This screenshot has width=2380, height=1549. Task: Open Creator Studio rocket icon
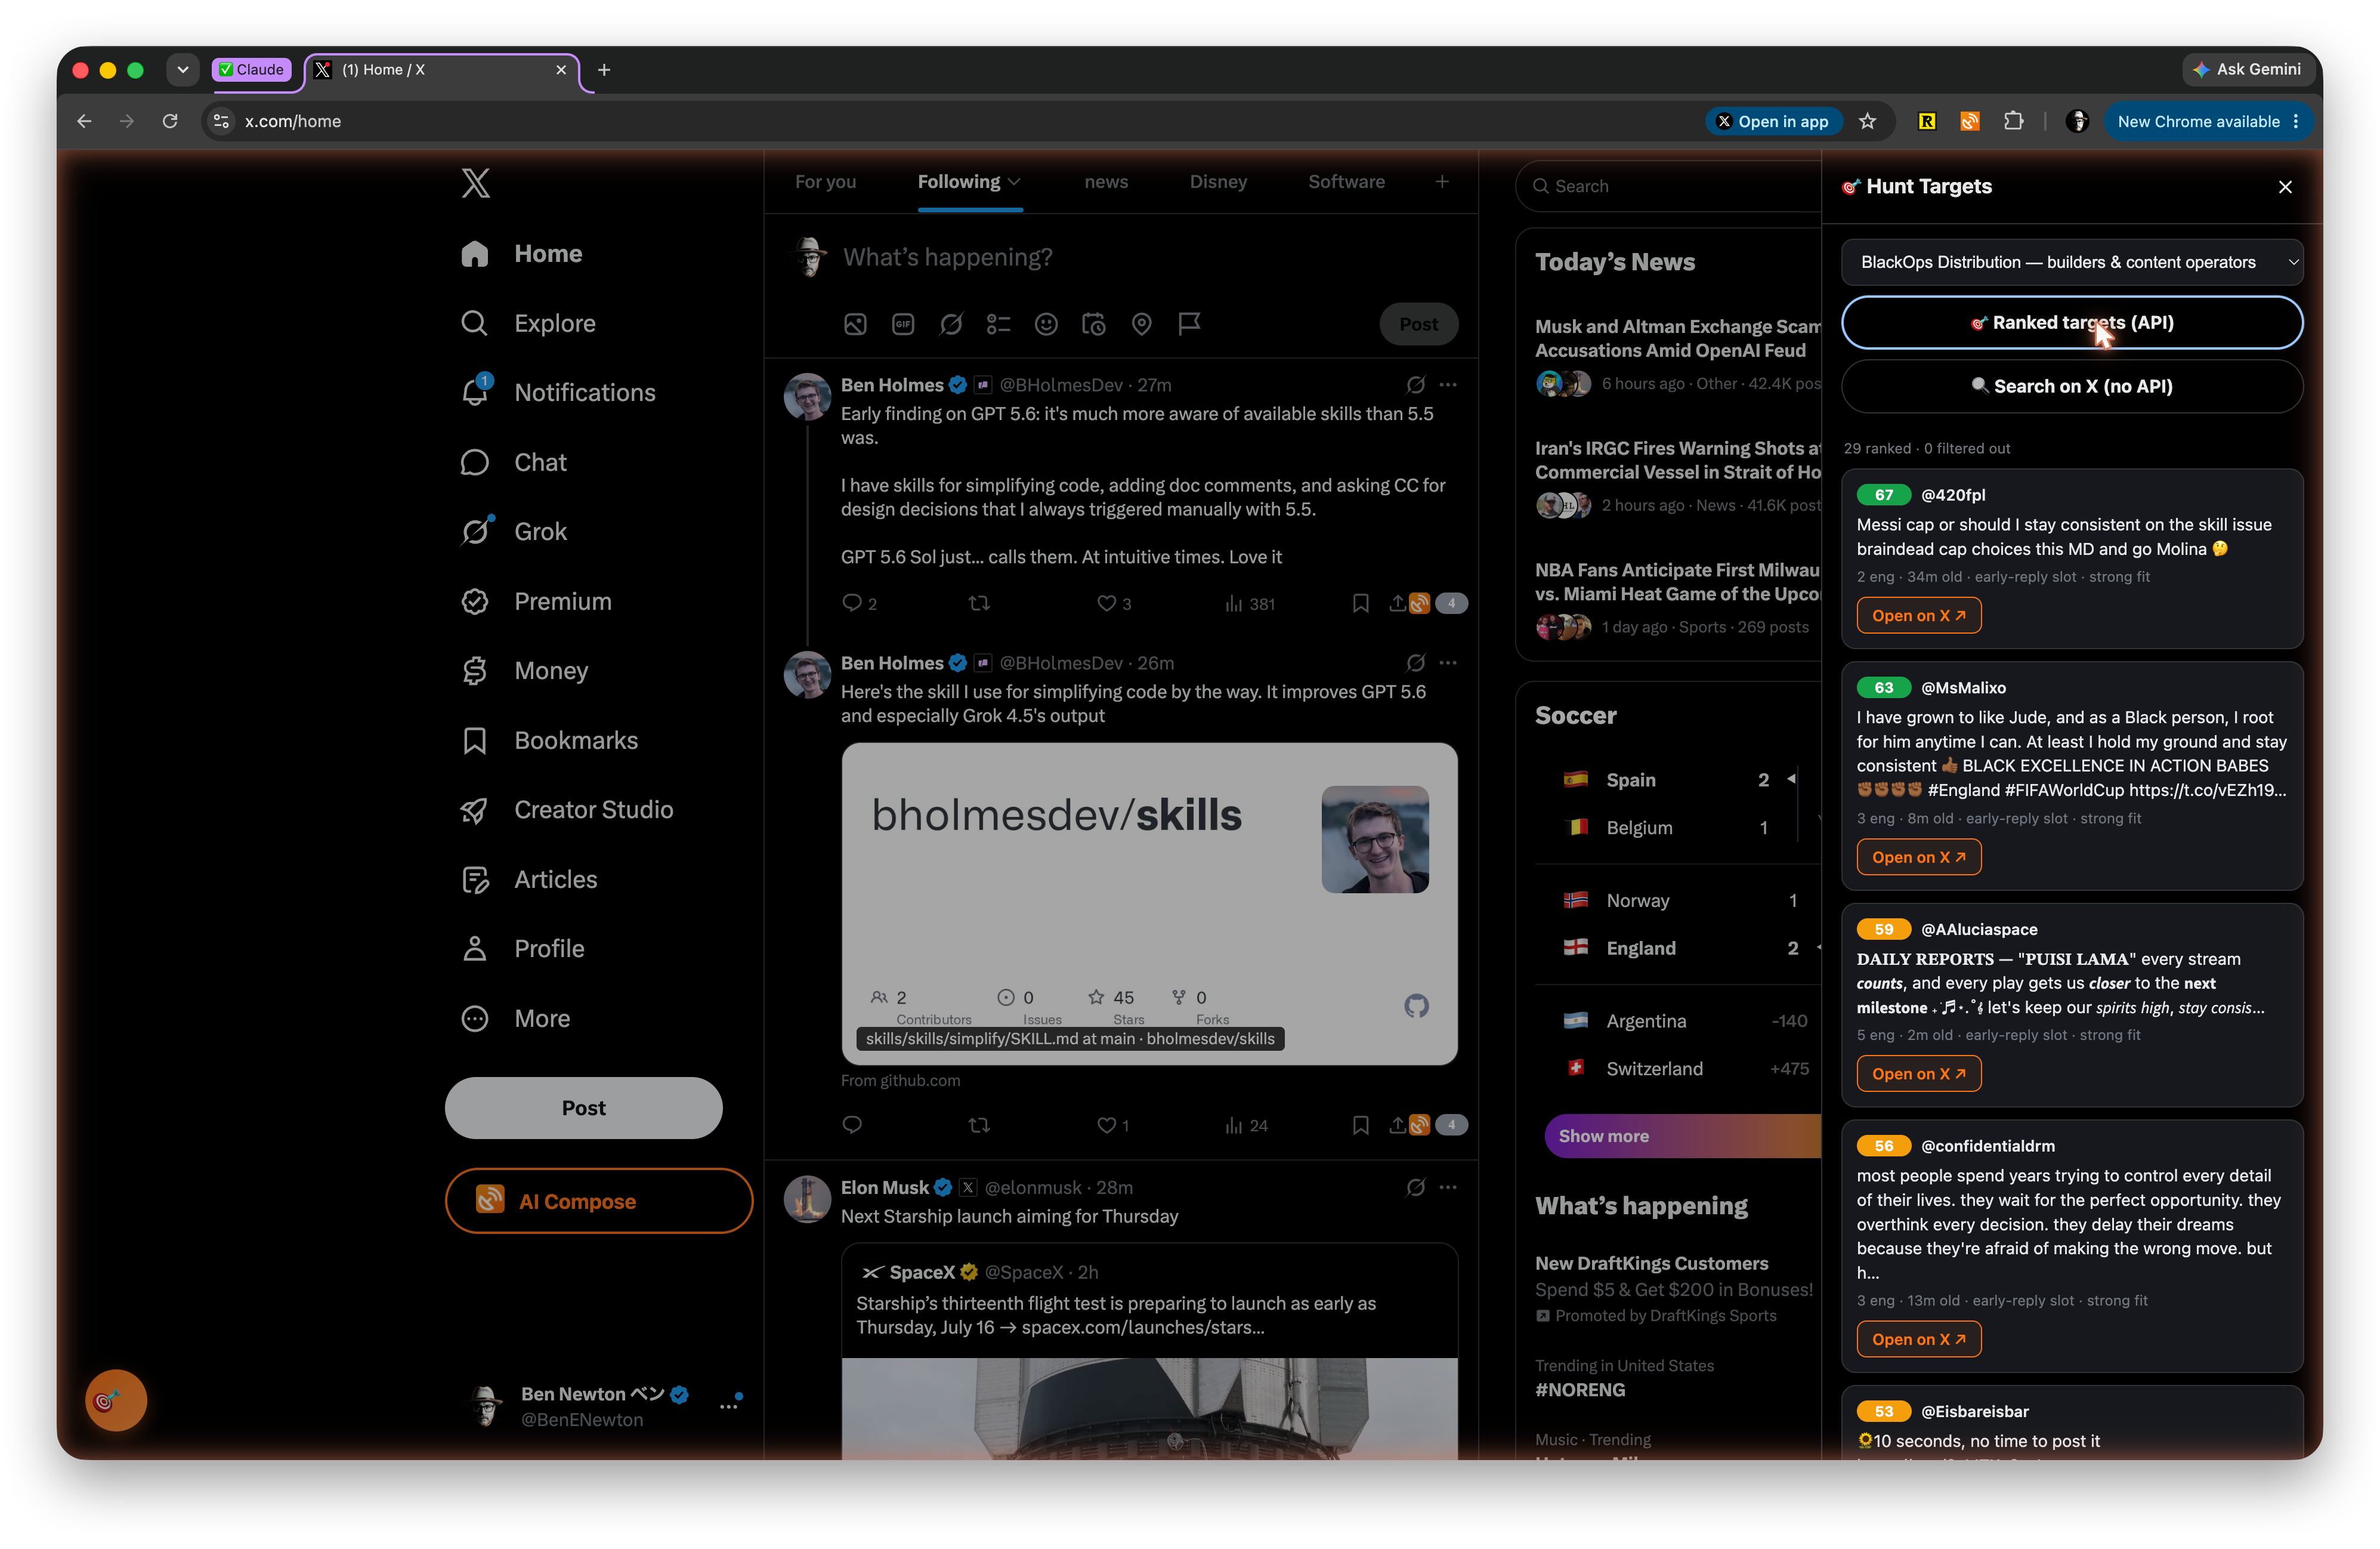[x=475, y=810]
